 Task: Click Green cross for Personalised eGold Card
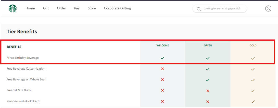[x=208, y=102]
